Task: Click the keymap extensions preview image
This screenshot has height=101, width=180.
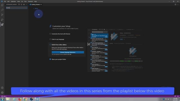Action: click(x=115, y=50)
